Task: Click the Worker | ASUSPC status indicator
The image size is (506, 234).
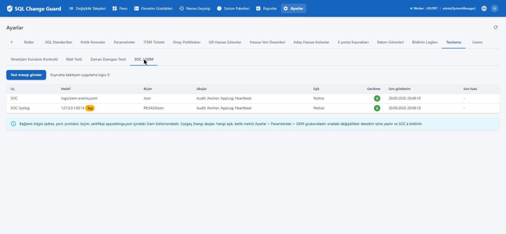Action: [424, 9]
